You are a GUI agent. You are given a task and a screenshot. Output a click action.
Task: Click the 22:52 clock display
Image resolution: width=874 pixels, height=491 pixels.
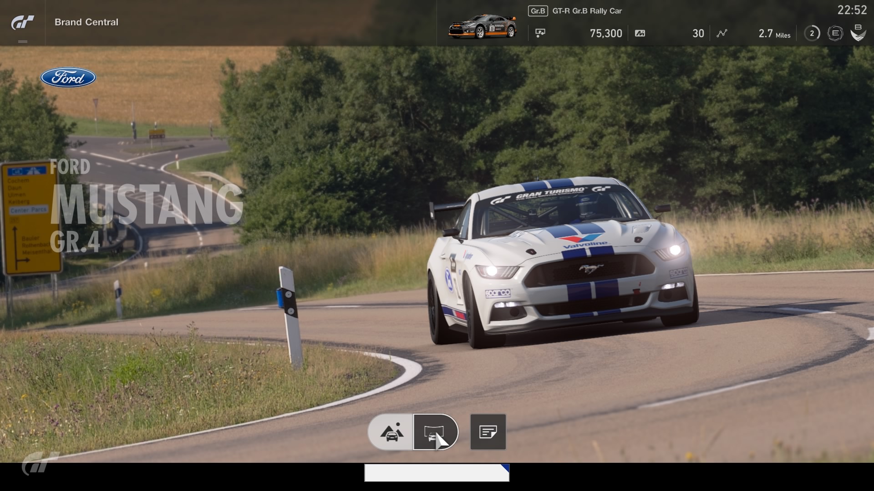coord(852,10)
